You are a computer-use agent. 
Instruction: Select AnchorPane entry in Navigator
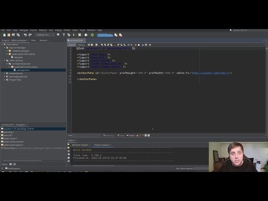click(x=33, y=148)
